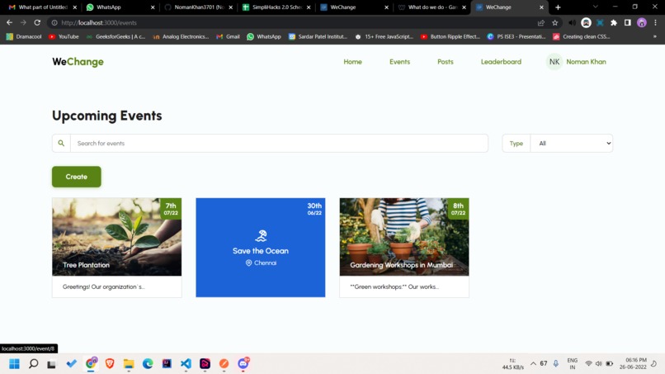
Task: Open the Posts nav link
Action: [446, 62]
